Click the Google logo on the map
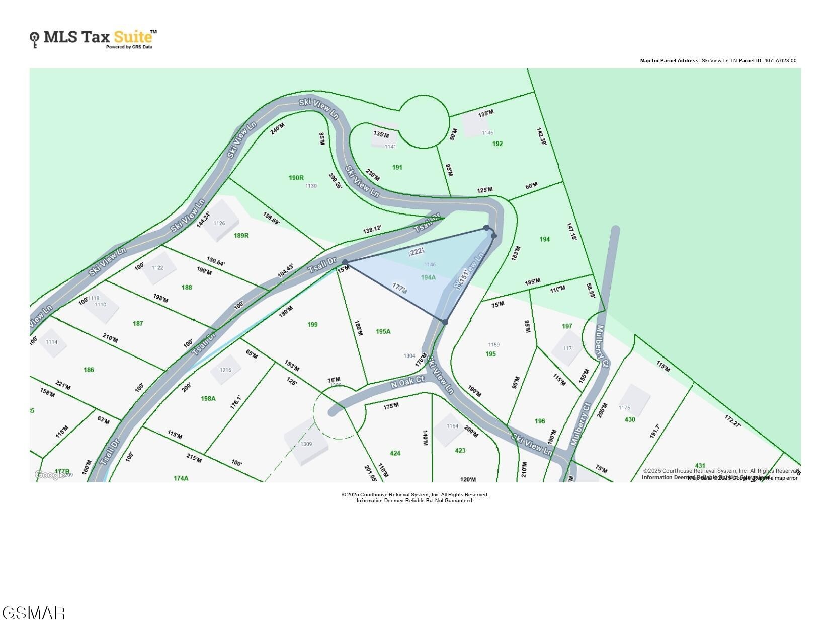 click(50, 474)
